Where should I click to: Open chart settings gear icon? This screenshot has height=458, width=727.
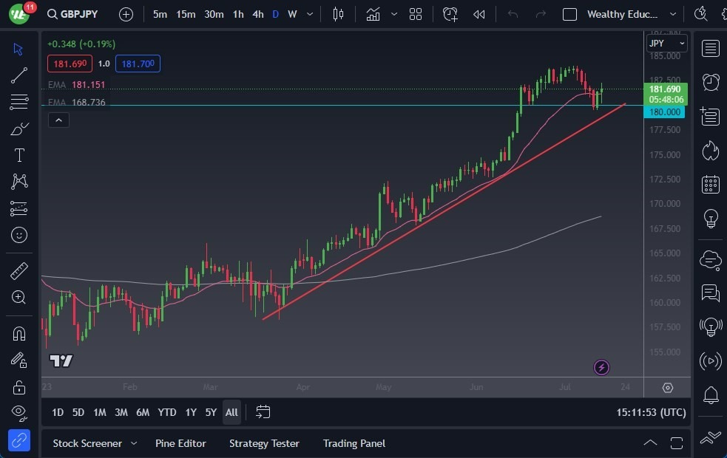[668, 388]
